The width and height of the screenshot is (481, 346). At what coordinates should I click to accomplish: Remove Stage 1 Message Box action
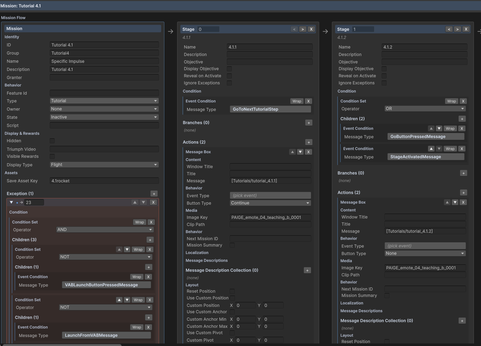(463, 202)
